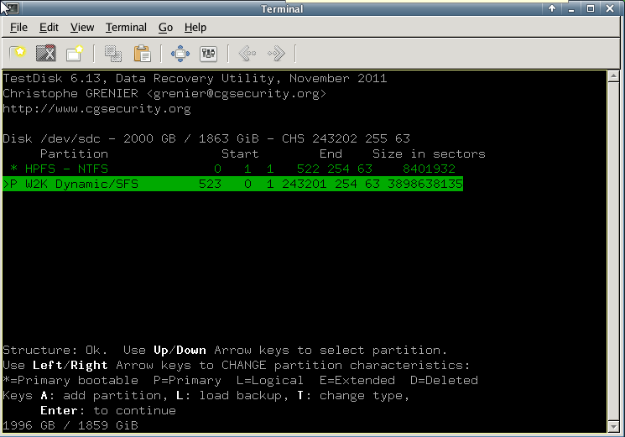Click the 'Enter: to continue' text
Screen dimensions: 625x437
pos(108,411)
